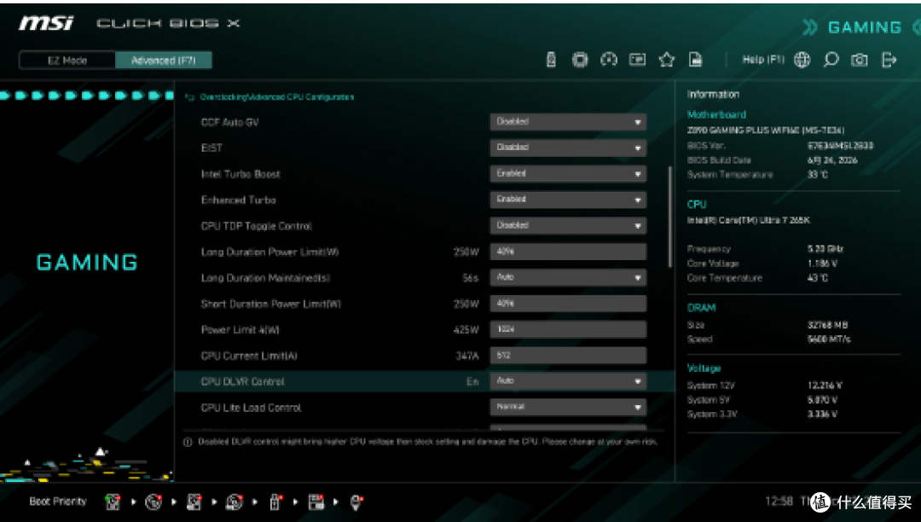Edit Short Duration Power Limit(W) field
Viewport: 921px width, 522px height.
click(568, 303)
